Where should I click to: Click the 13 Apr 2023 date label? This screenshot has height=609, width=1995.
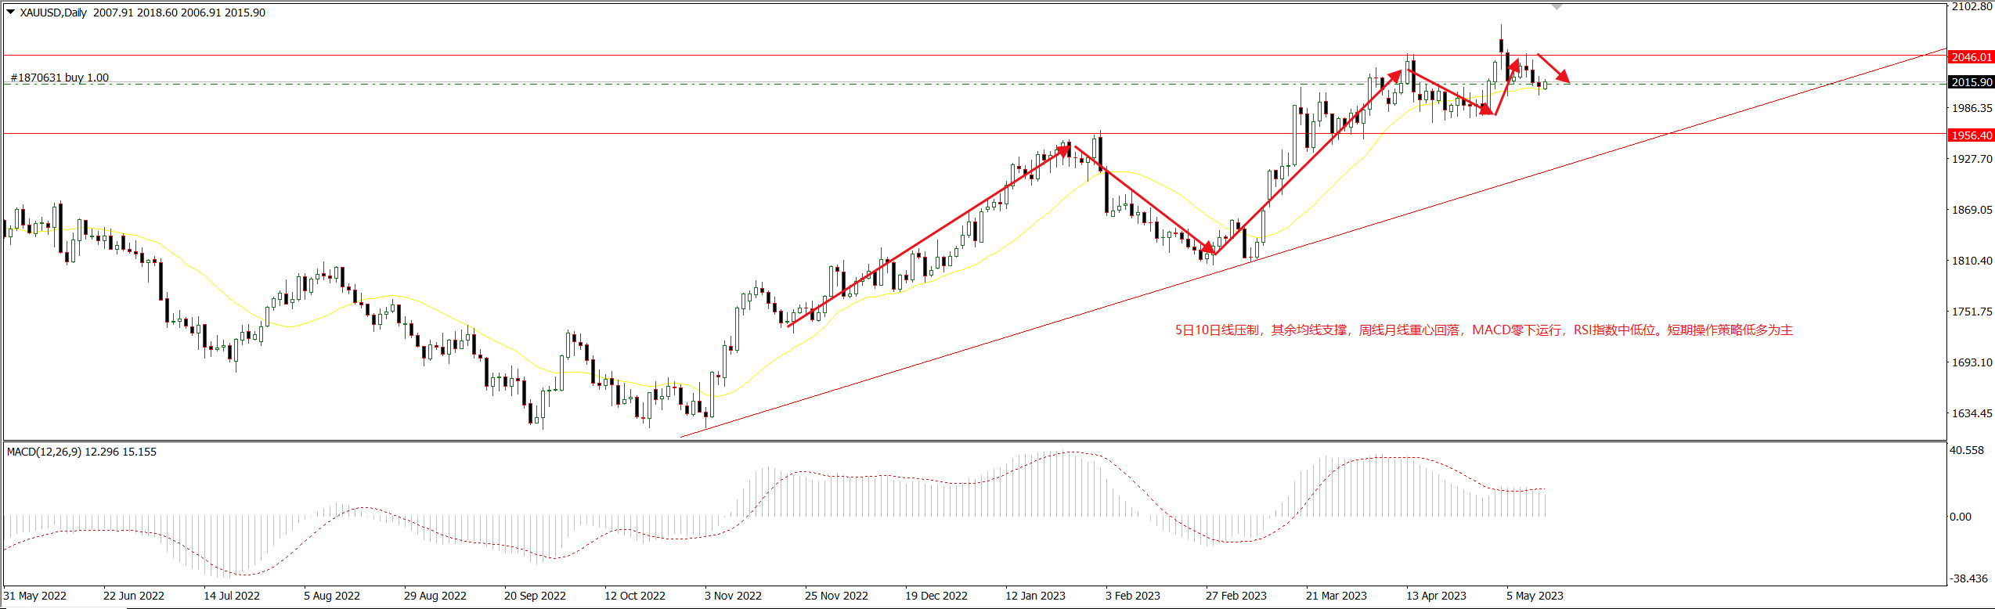1436,596
